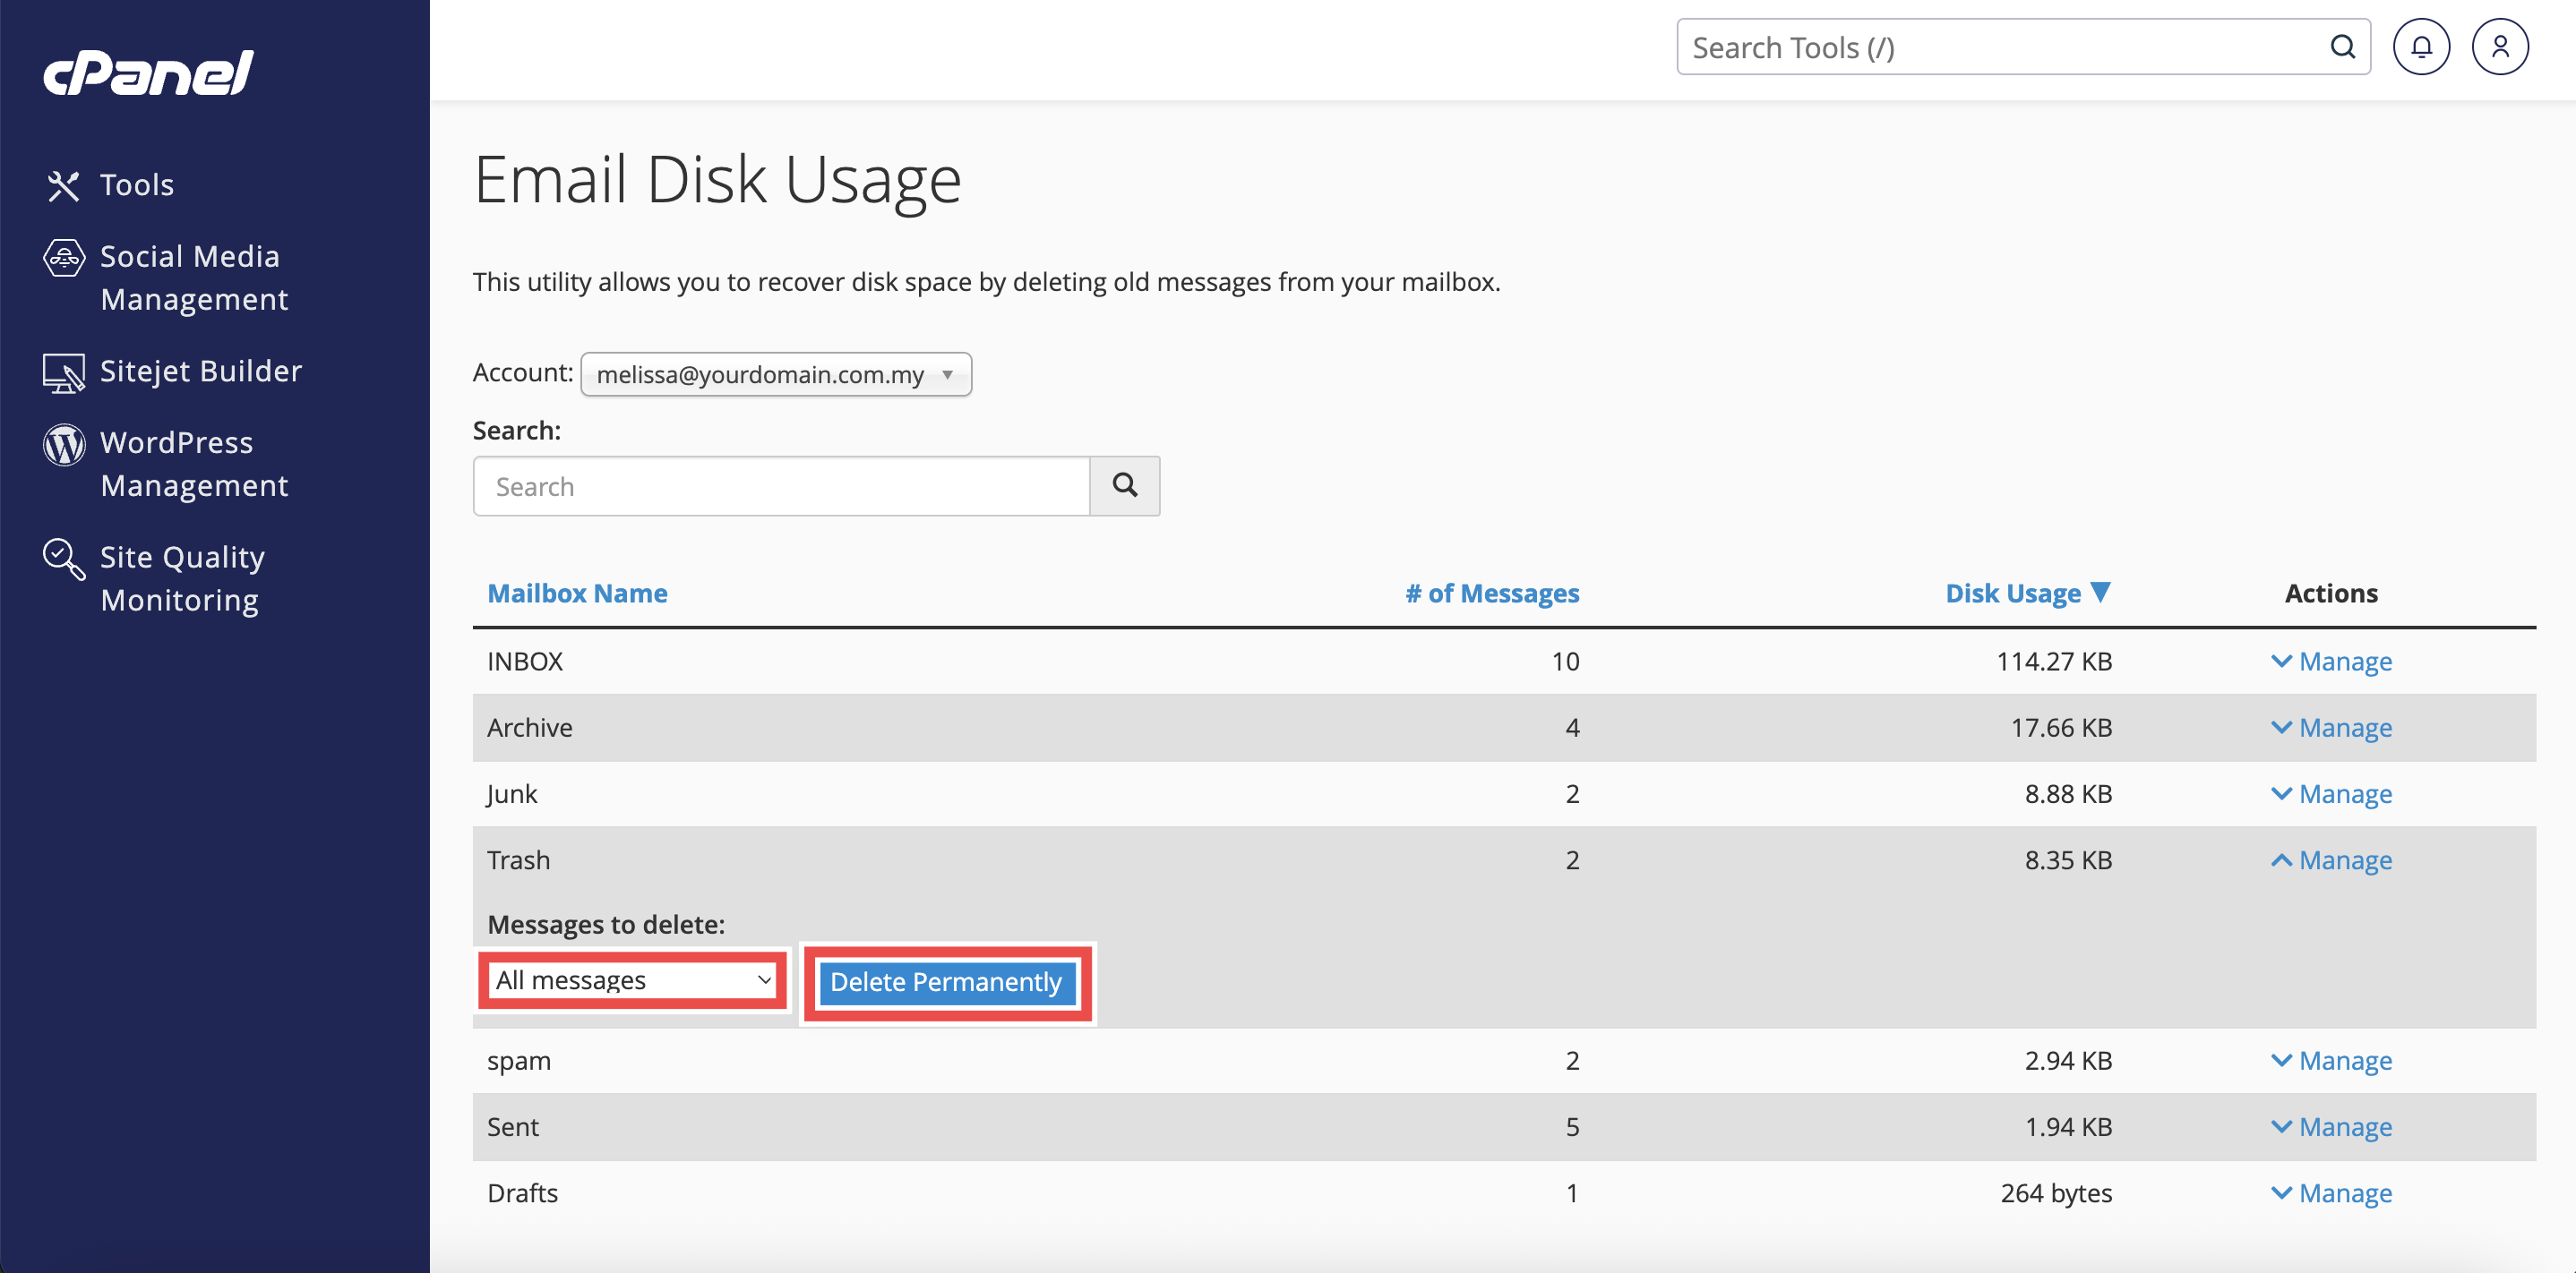Click the cPanel logo
Image resolution: width=2576 pixels, height=1273 pixels.
148,72
